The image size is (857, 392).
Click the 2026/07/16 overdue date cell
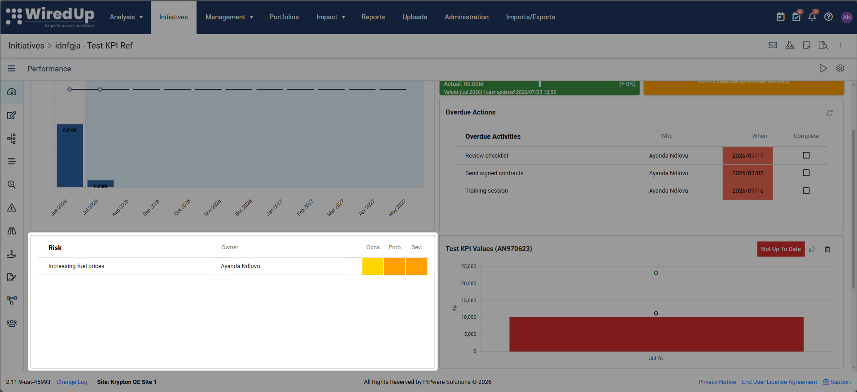tap(748, 191)
